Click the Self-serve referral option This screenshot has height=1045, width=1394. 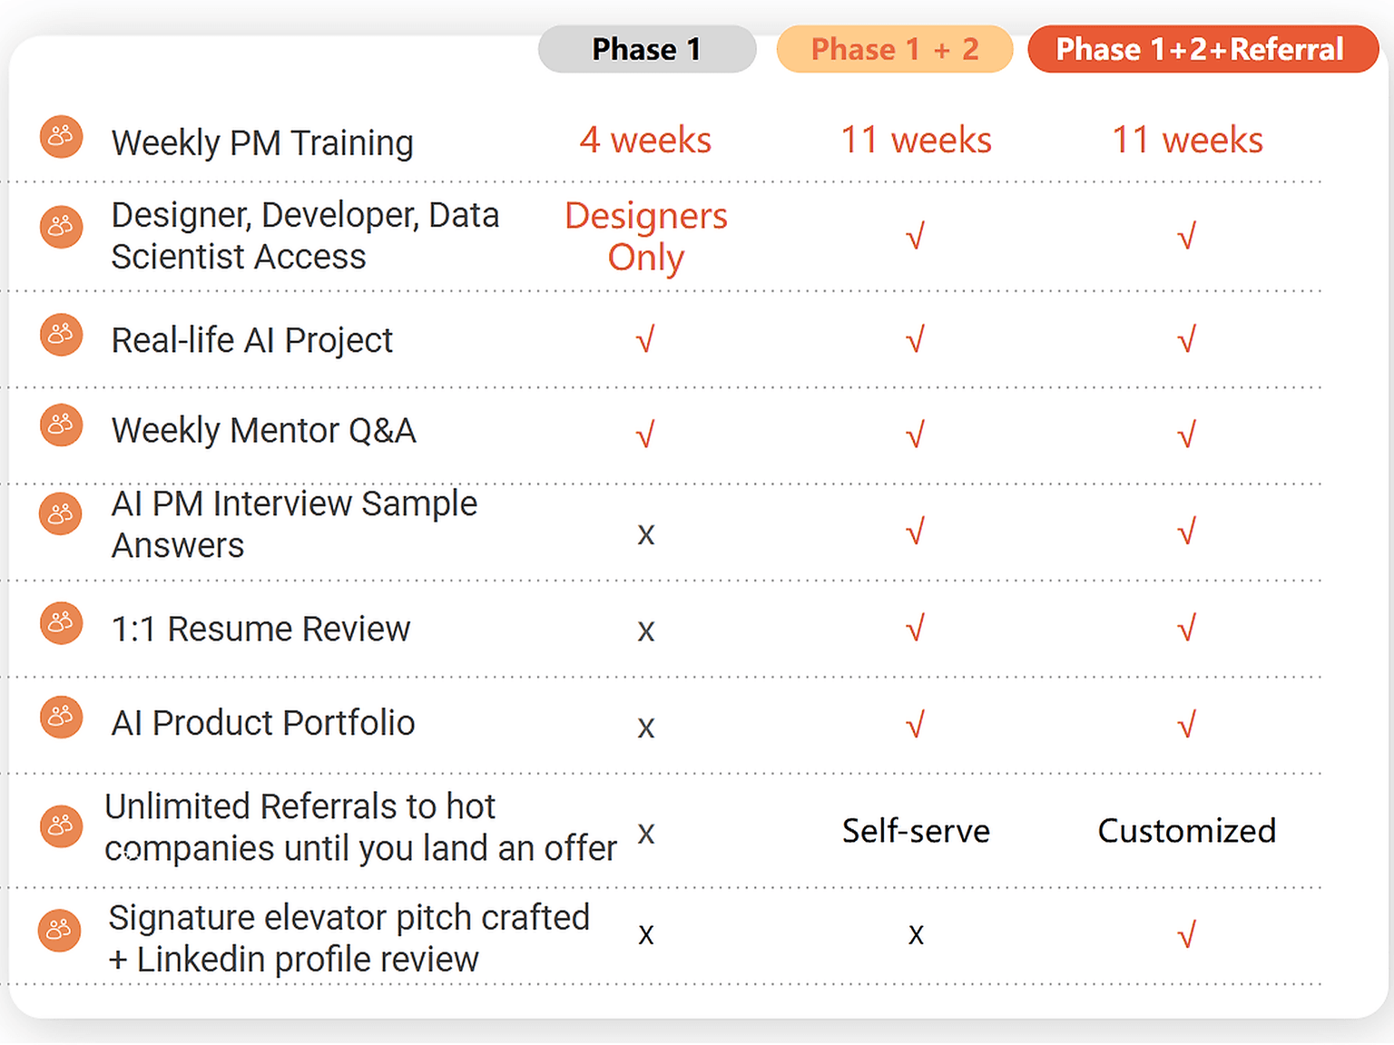(916, 831)
